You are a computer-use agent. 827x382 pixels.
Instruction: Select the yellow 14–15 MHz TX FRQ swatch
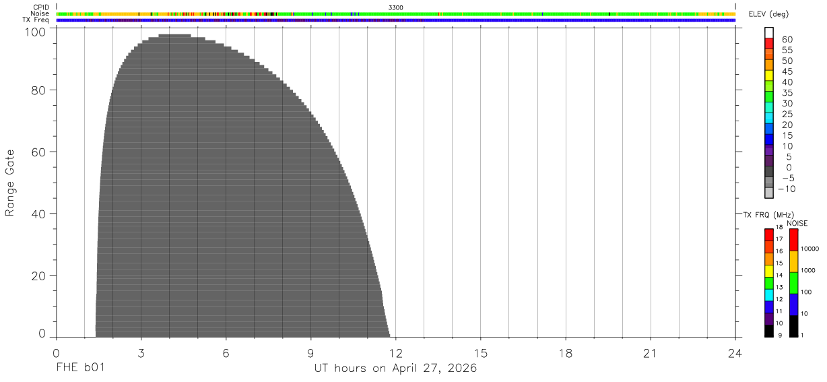click(x=768, y=271)
